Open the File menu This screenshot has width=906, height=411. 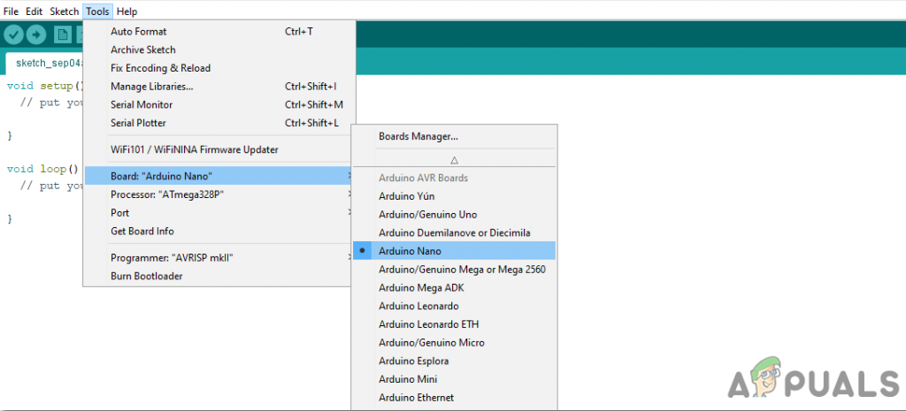click(12, 11)
